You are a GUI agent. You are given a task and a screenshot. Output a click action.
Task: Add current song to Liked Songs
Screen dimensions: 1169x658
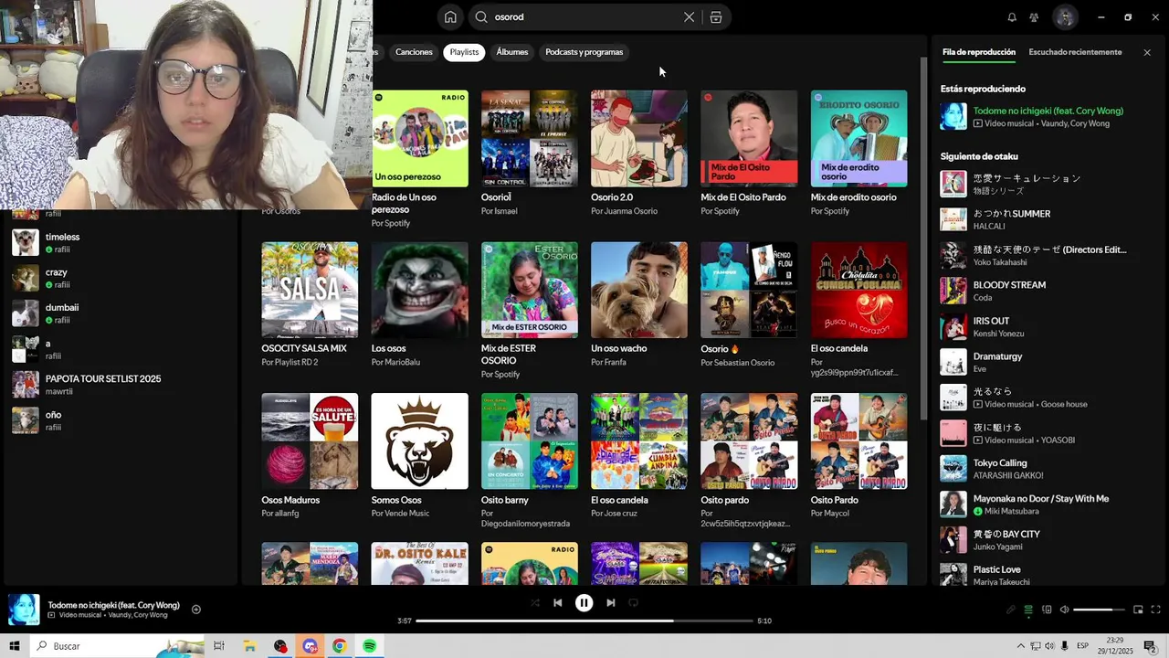click(195, 610)
